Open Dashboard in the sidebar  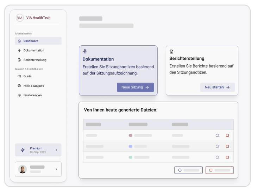[x=38, y=41]
